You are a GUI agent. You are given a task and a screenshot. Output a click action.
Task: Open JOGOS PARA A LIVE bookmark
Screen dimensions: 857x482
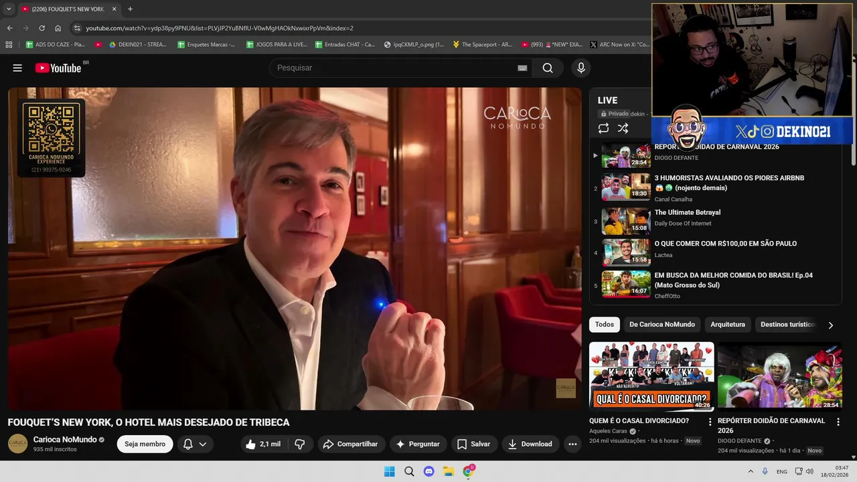(276, 45)
